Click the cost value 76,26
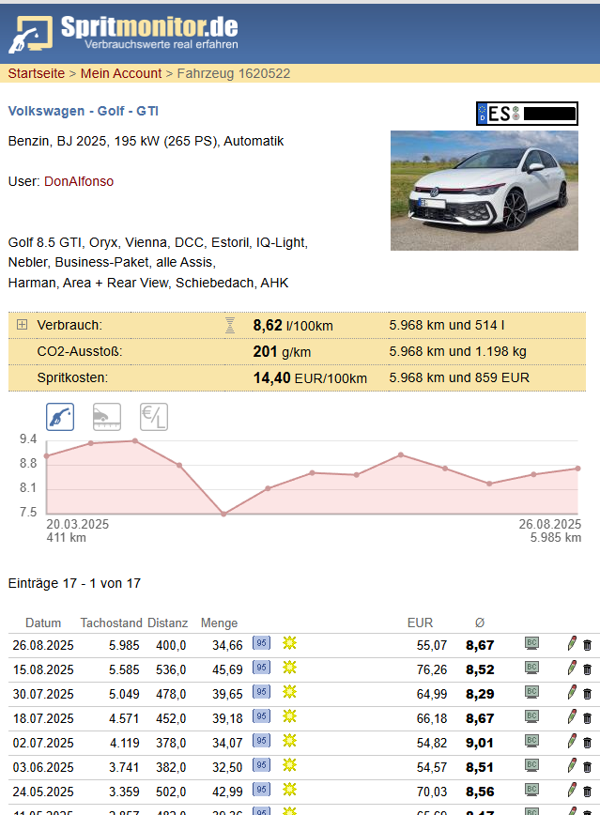 pos(432,669)
